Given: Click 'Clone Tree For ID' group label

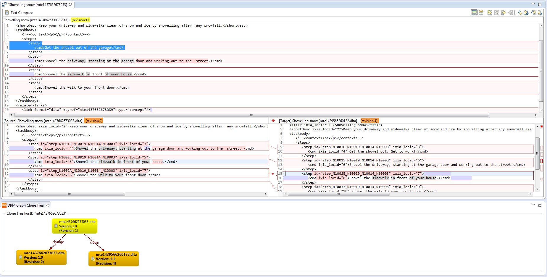Looking at the screenshot, I should click(36, 213).
